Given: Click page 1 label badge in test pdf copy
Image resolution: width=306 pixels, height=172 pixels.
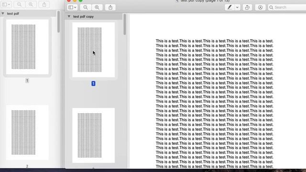Looking at the screenshot, I should click(x=93, y=84).
